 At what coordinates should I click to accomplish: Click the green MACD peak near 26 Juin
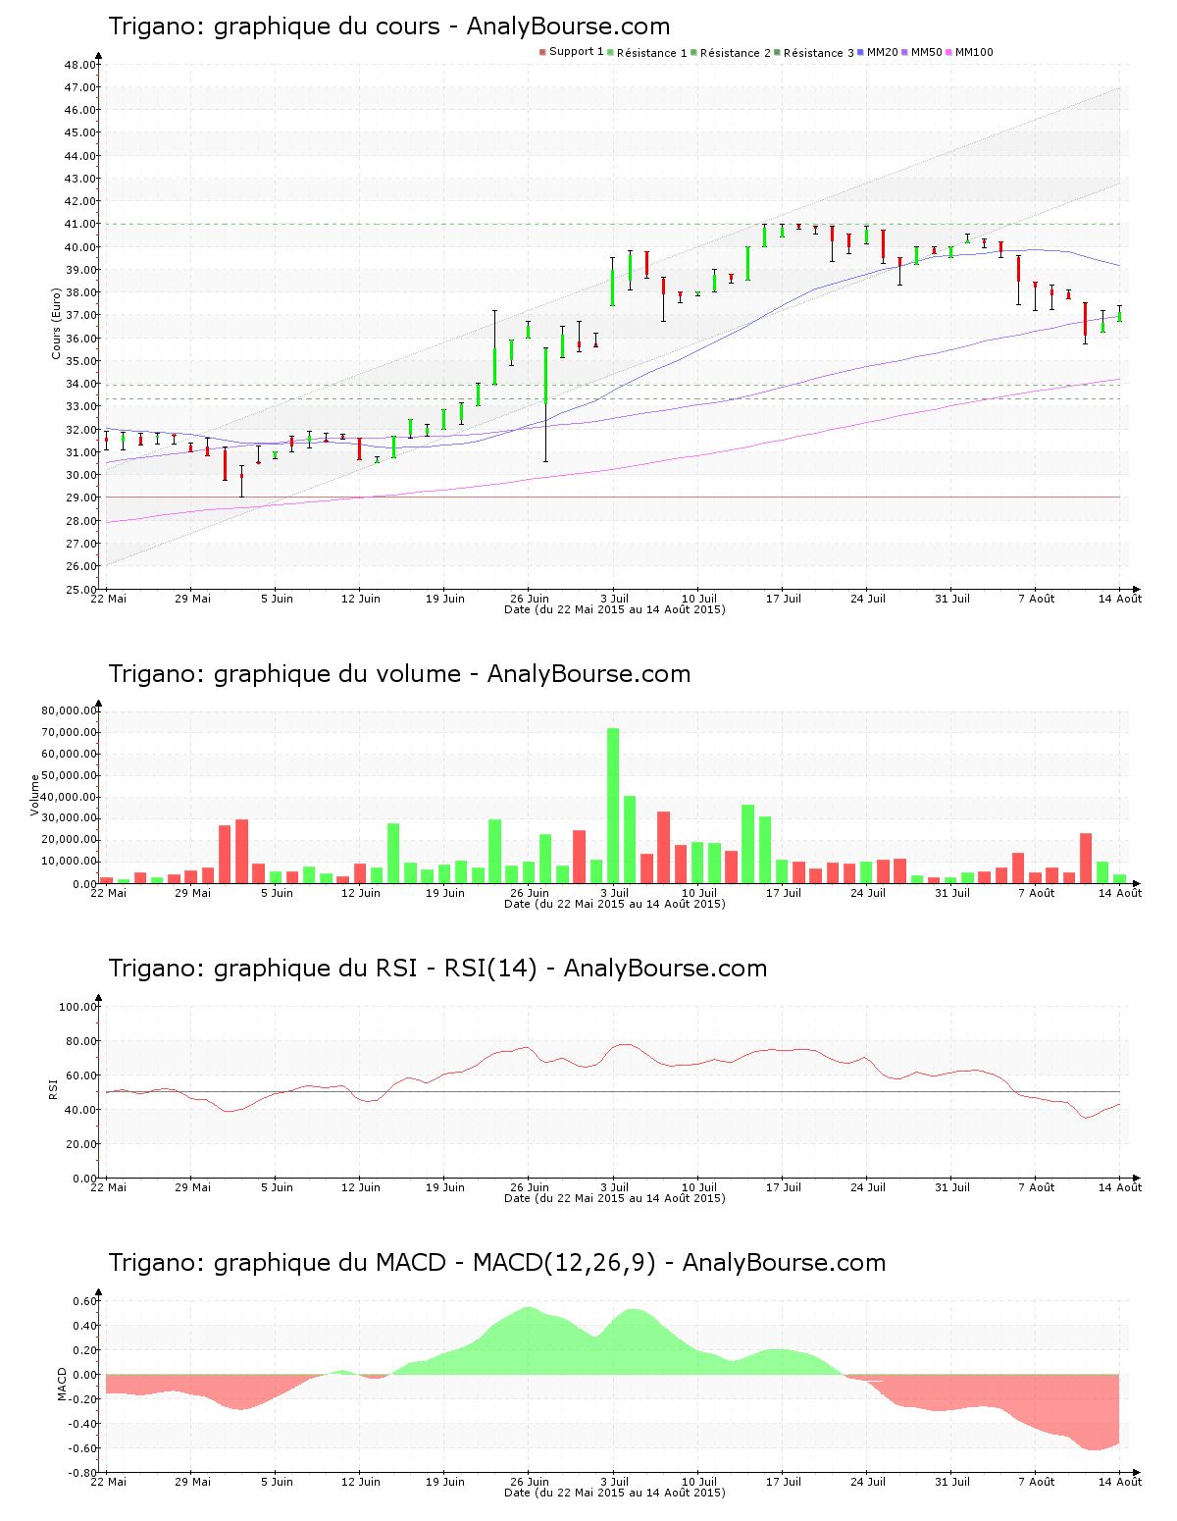click(x=529, y=1339)
